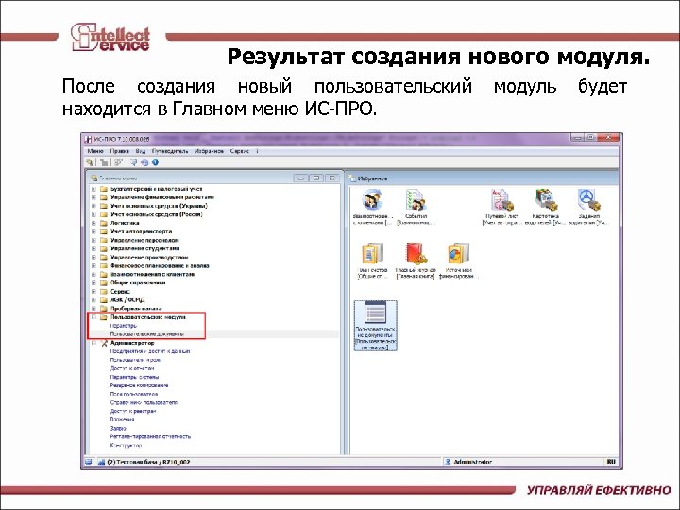This screenshot has width=680, height=510.
Task: Select the Пользовательские документы shortcut in favorites
Action: pos(376,326)
